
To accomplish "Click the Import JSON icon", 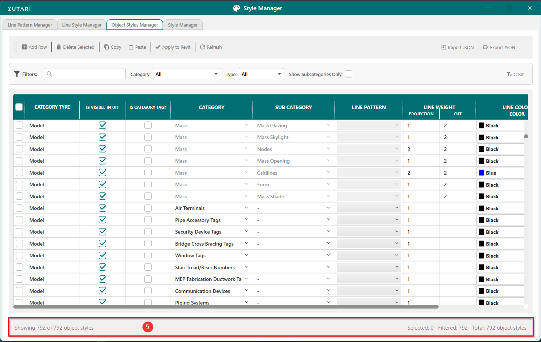I will (x=444, y=47).
